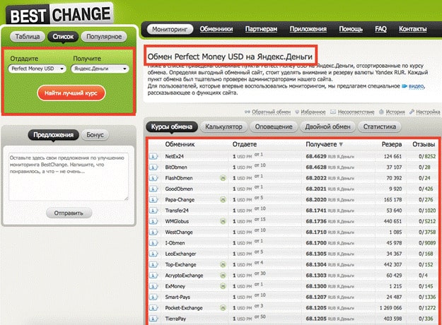Screen dimensions: 442x325
Task: Click green M badge next to AcryptoExchange
Action: pos(223,276)
